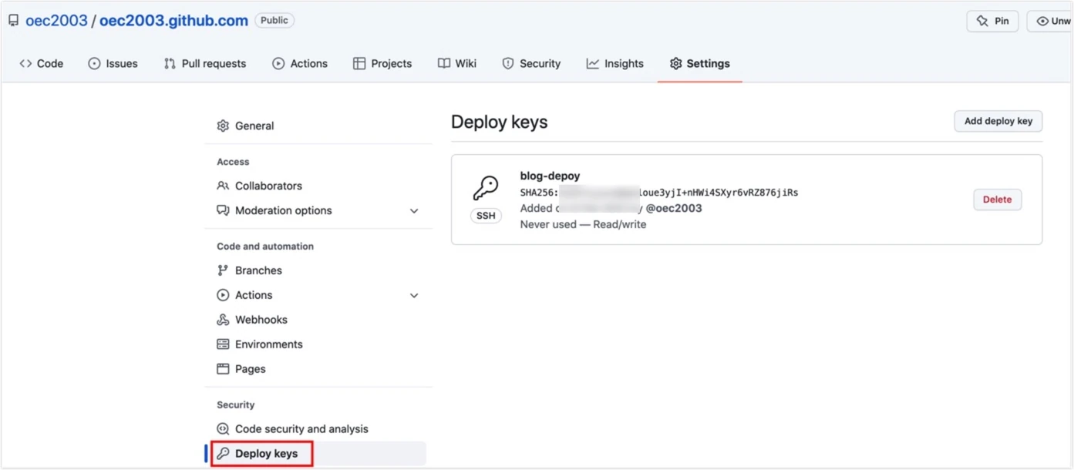Delete the blog-depoy key
Viewport: 1074px width, 470px height.
[x=997, y=200]
